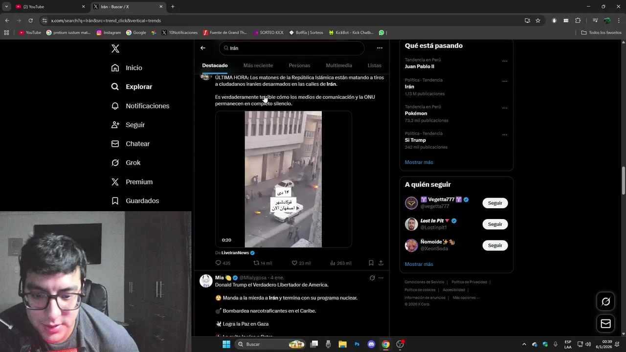The image size is (626, 352).
Task: Open Mia's profile name
Action: (x=220, y=278)
